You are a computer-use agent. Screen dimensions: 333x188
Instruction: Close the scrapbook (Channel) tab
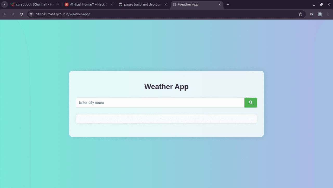pyautogui.click(x=58, y=4)
